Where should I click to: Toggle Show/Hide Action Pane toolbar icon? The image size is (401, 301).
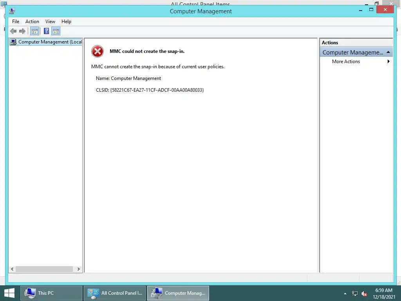(x=56, y=31)
